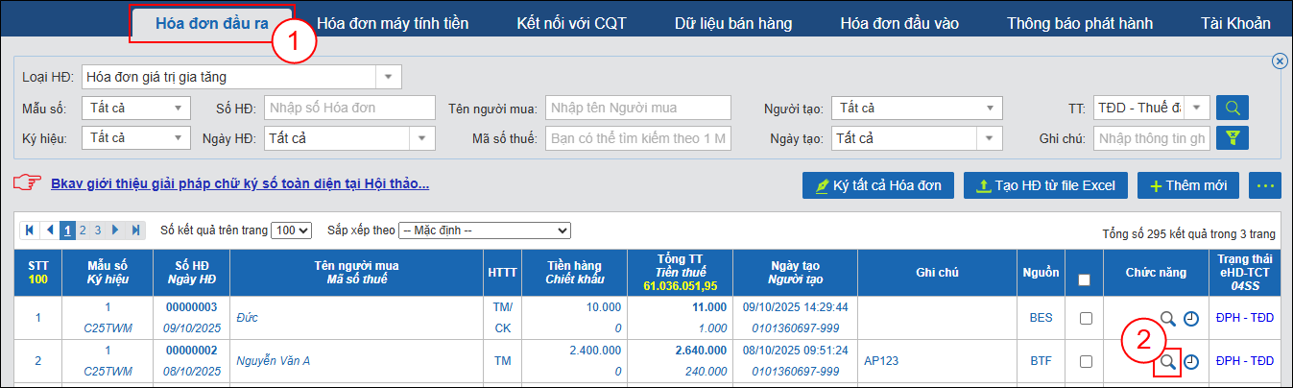Expand the Loại HĐ dropdown

click(388, 77)
